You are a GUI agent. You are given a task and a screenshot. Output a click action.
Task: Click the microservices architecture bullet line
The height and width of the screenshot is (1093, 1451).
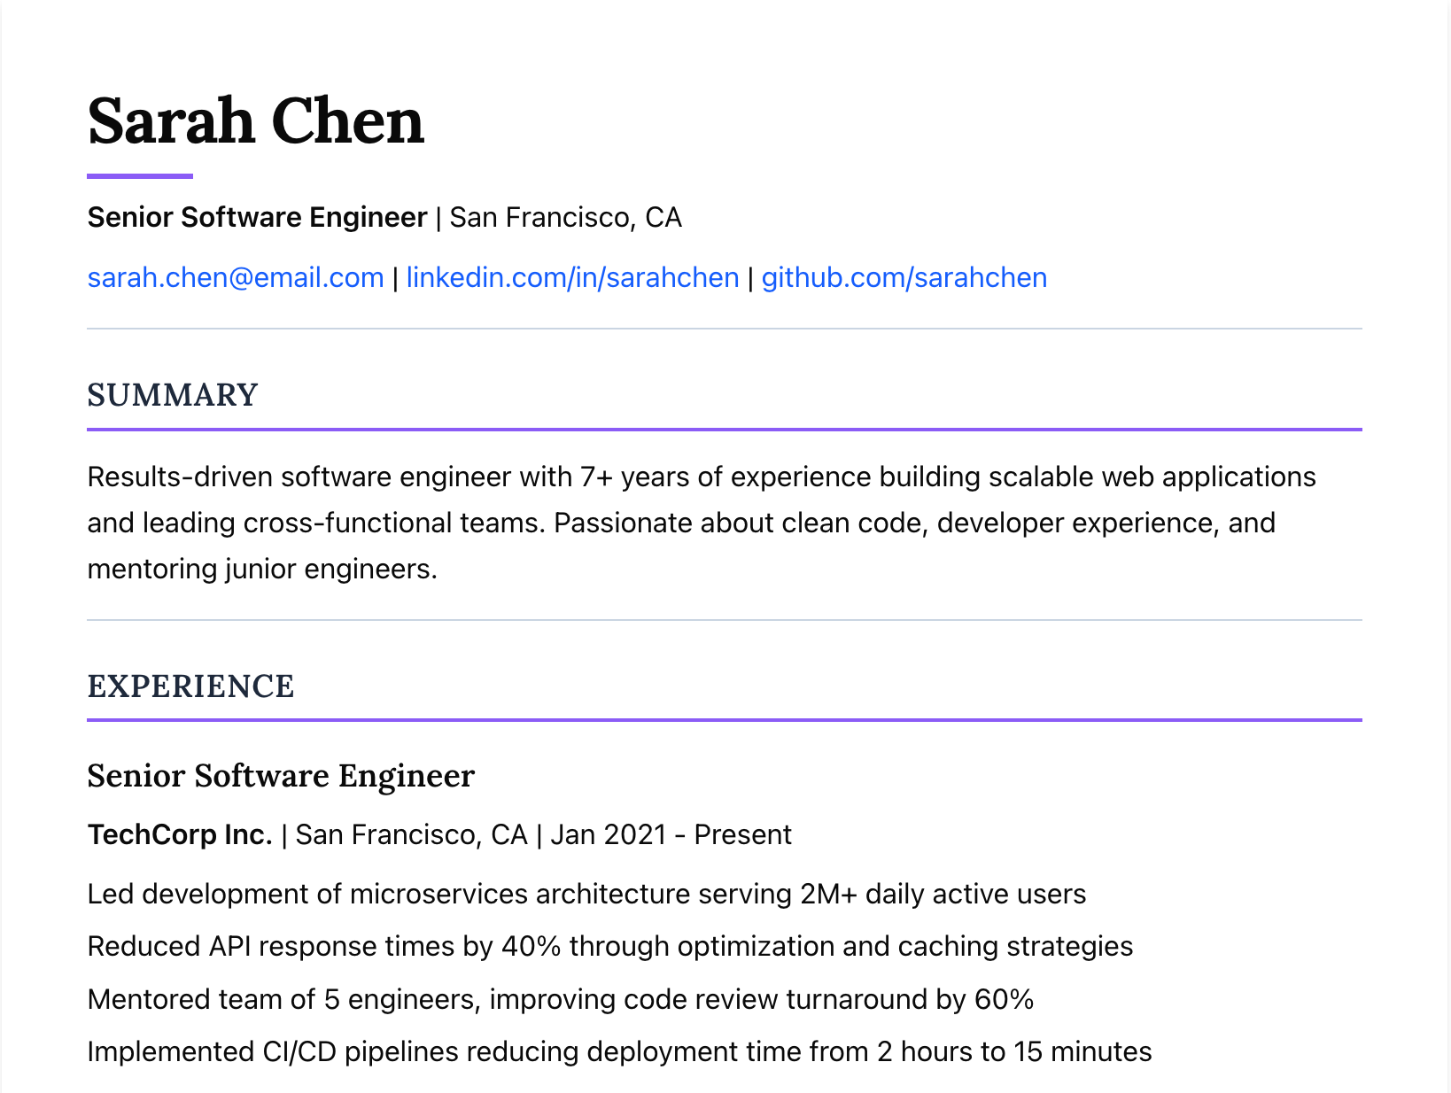pyautogui.click(x=586, y=895)
